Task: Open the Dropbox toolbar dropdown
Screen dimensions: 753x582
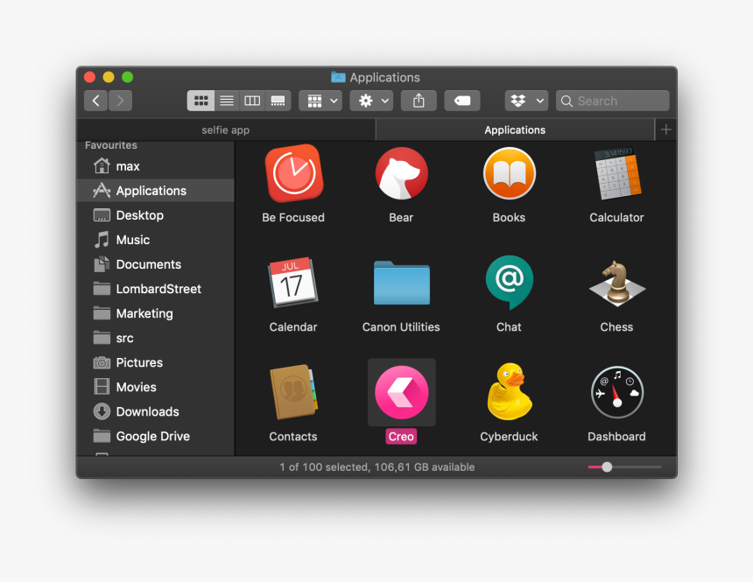Action: (x=526, y=101)
